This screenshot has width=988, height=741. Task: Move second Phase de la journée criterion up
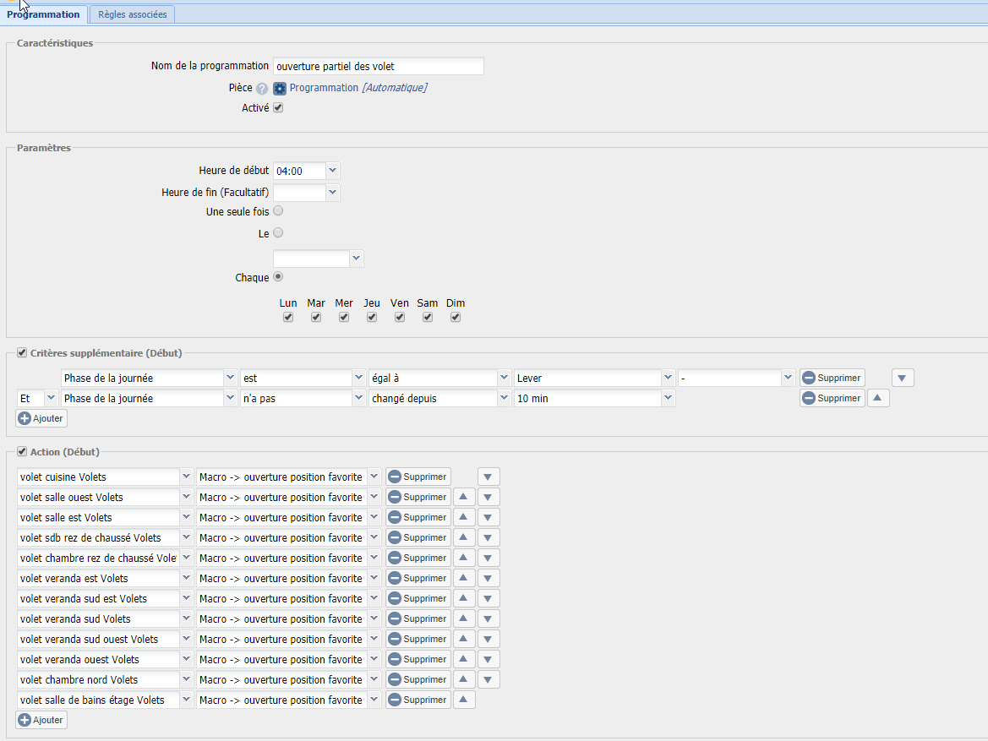[x=878, y=398]
